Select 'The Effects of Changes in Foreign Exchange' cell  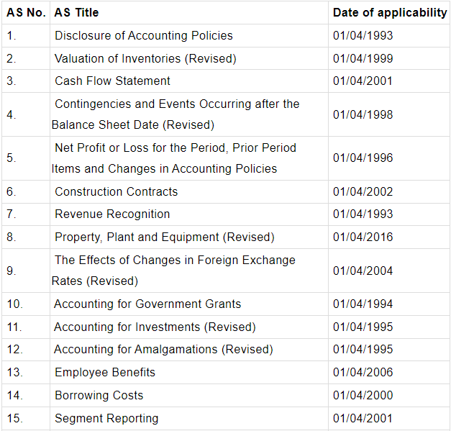tap(175, 260)
